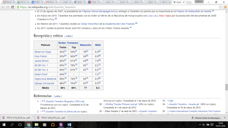The width and height of the screenshot is (228, 128).
Task: Open the Reservoir Dogs film link
Action: (43, 52)
